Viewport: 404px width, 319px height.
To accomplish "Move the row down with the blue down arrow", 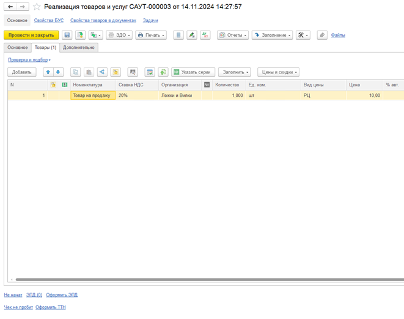I will click(58, 72).
